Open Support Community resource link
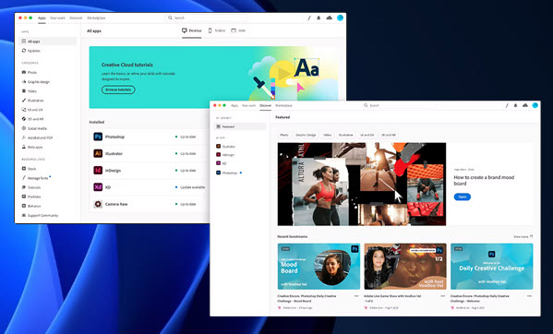This screenshot has height=334, width=553. tap(41, 215)
